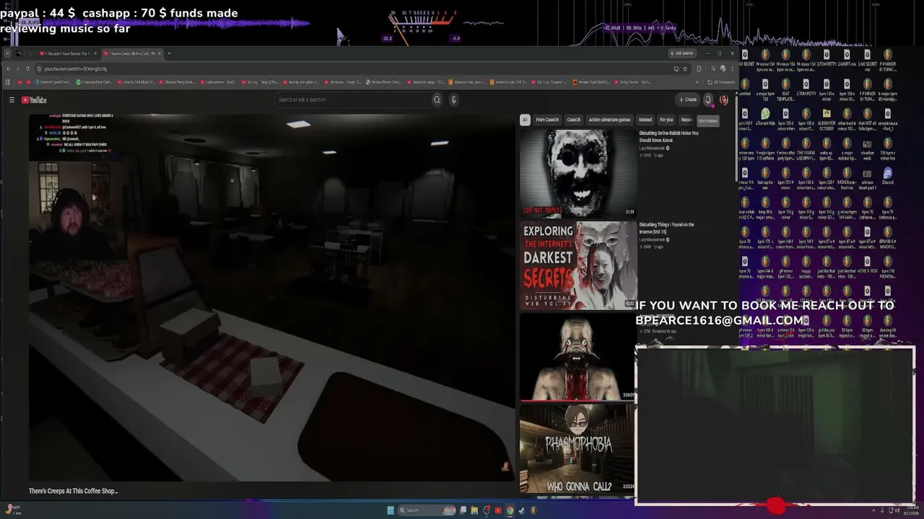Click the Create button on YouTube

[688, 99]
